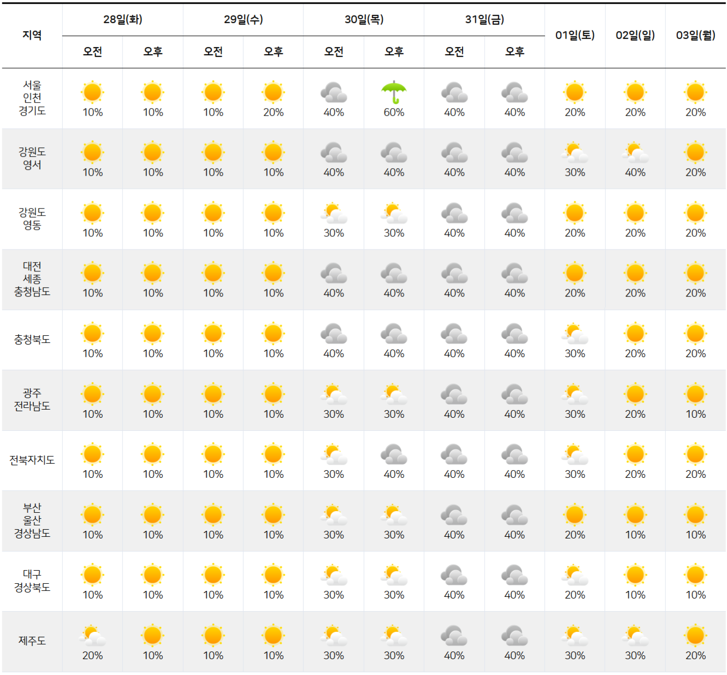
Task: Click the sunny icon for 광주 전라남도 03일(월)
Action: (695, 394)
